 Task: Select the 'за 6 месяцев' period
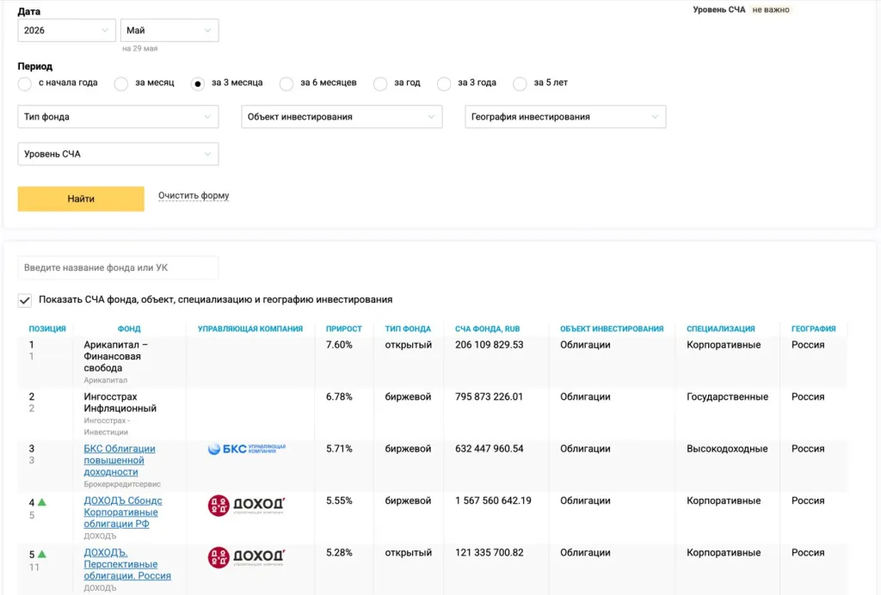pyautogui.click(x=286, y=83)
